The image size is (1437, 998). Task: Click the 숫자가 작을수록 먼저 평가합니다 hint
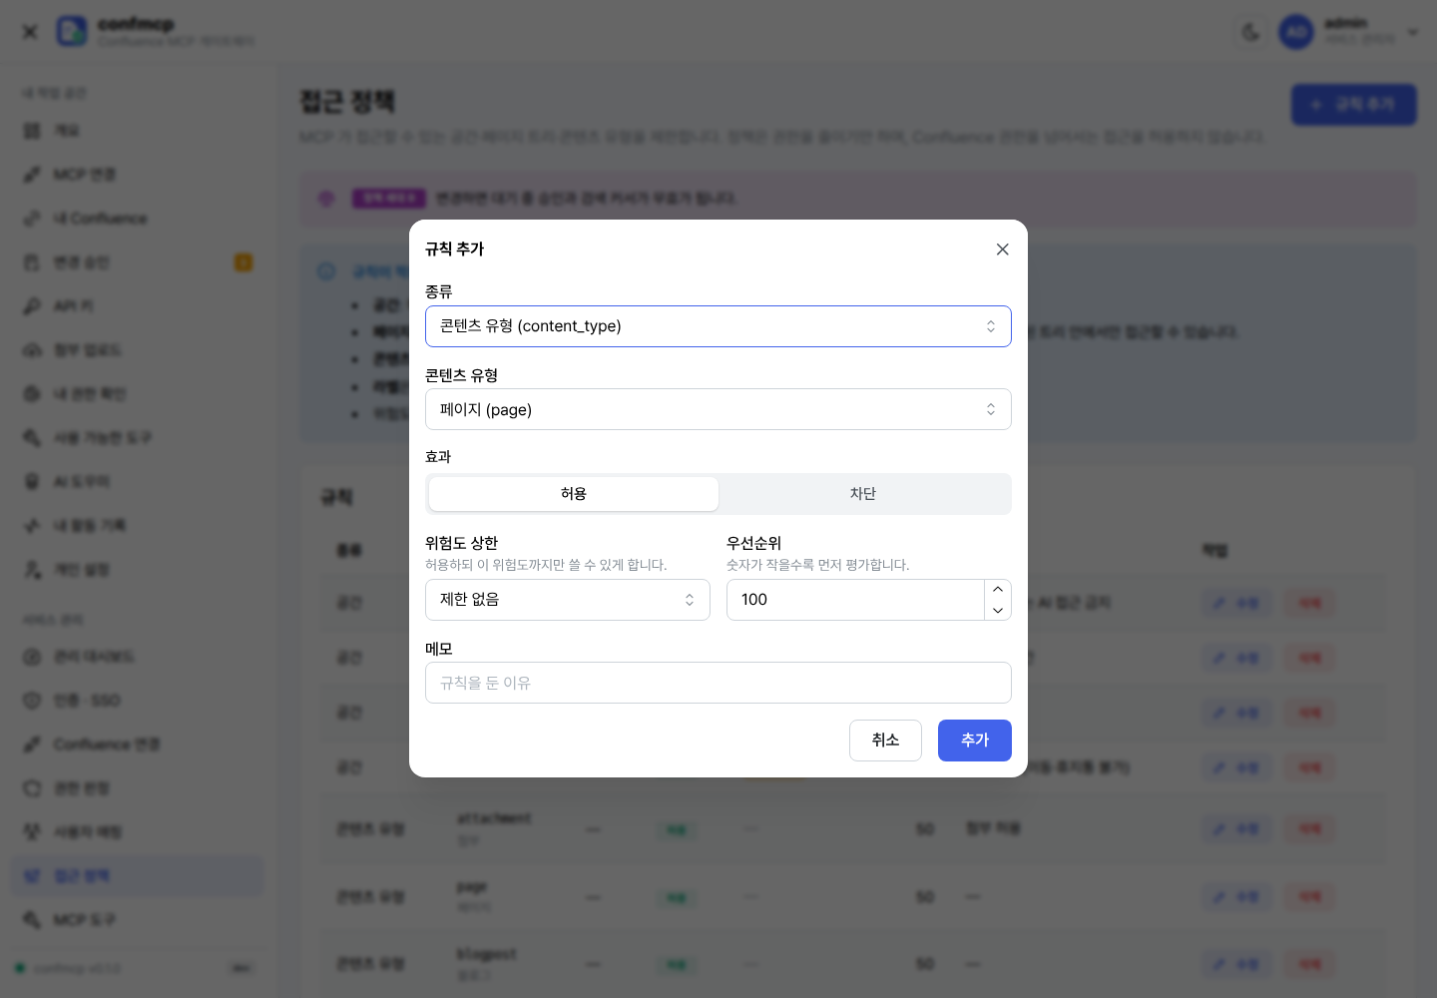[818, 565]
